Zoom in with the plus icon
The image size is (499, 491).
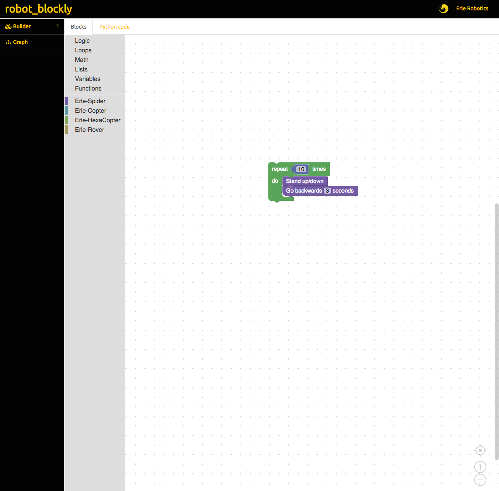[480, 467]
